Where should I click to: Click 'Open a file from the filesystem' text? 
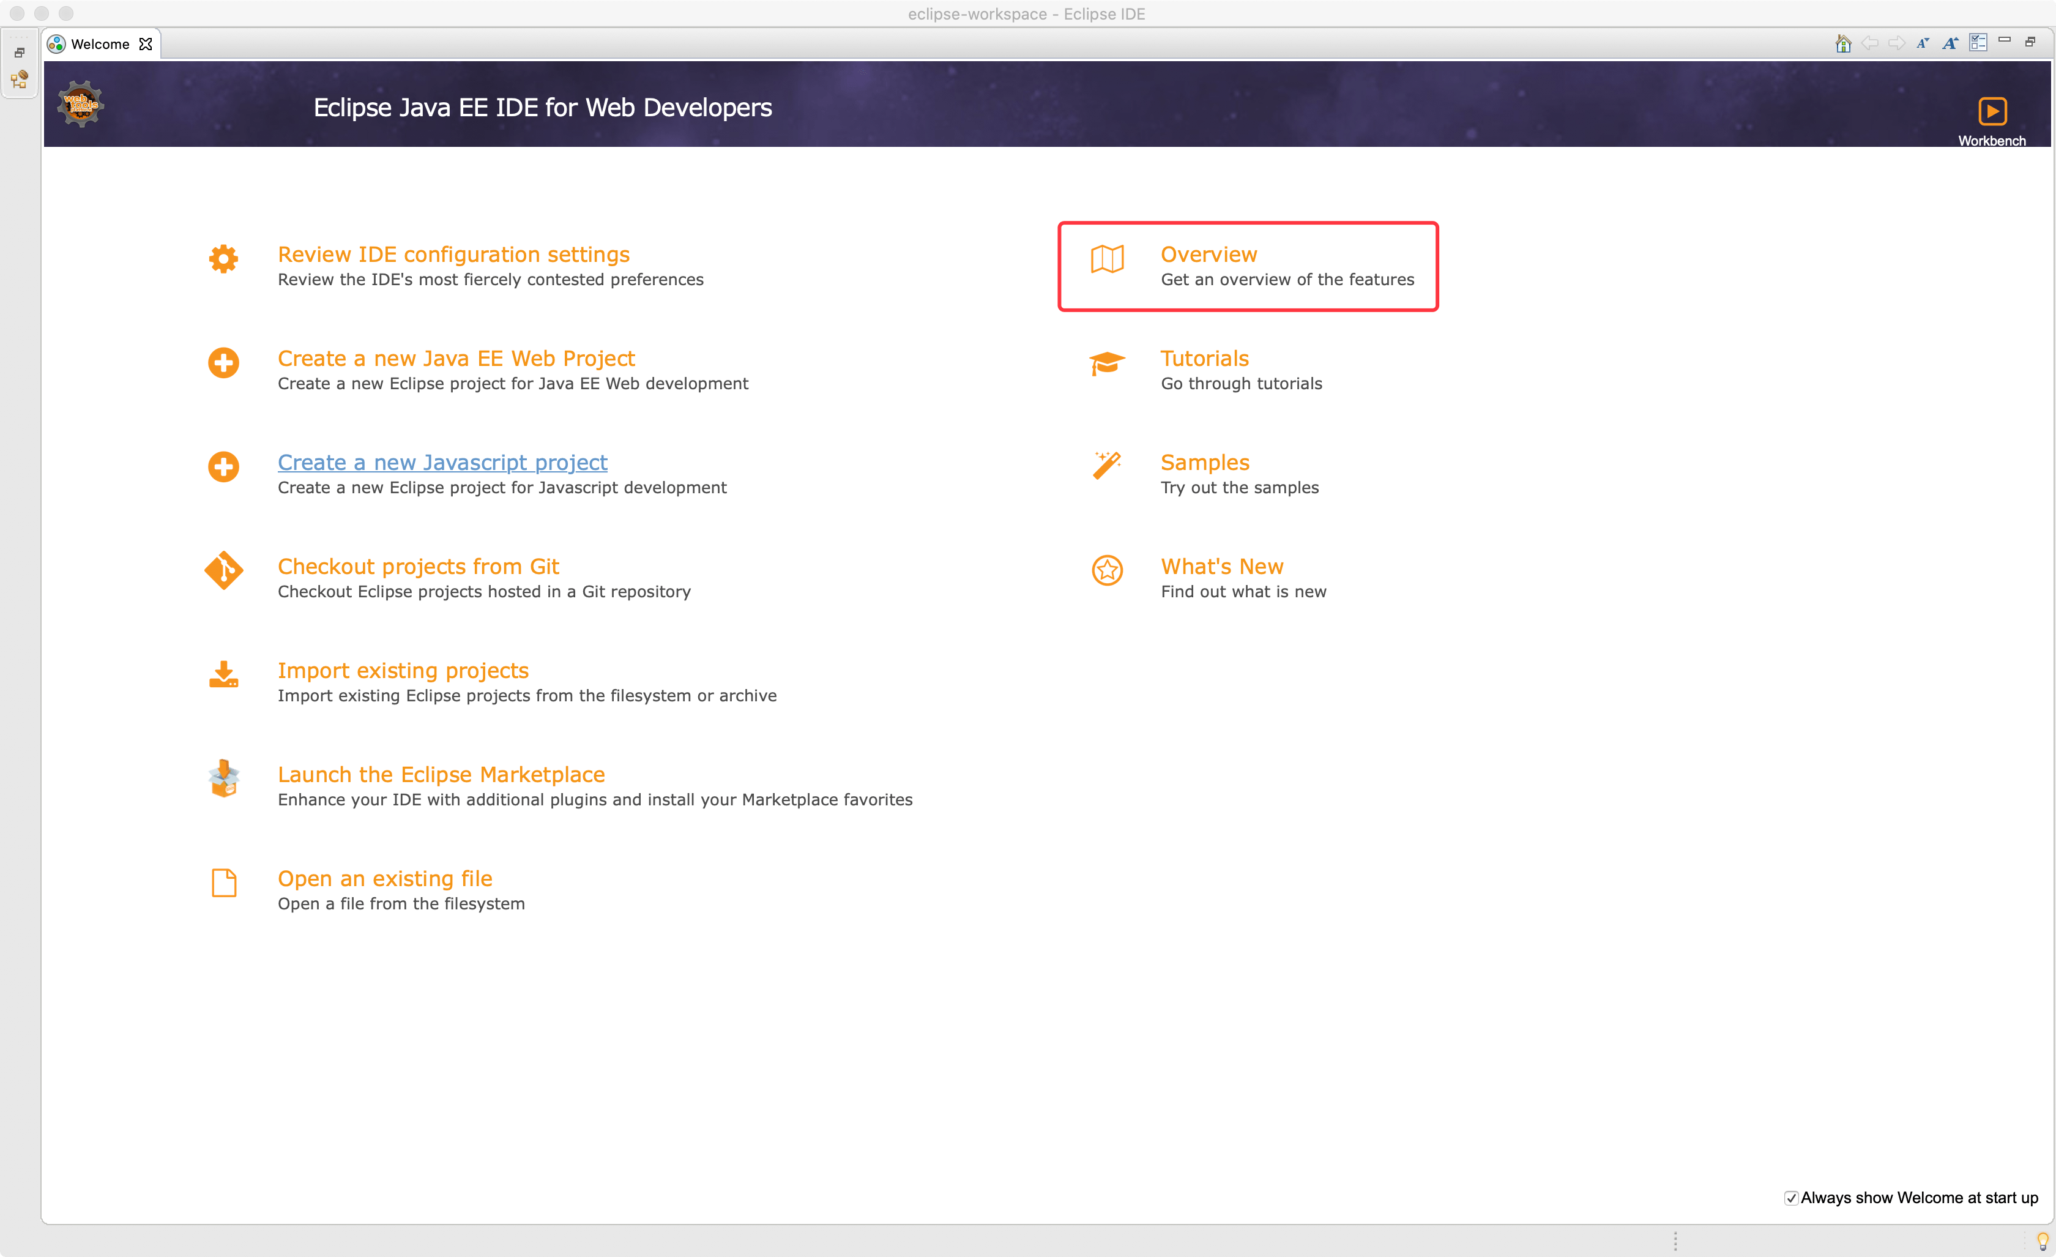401,904
